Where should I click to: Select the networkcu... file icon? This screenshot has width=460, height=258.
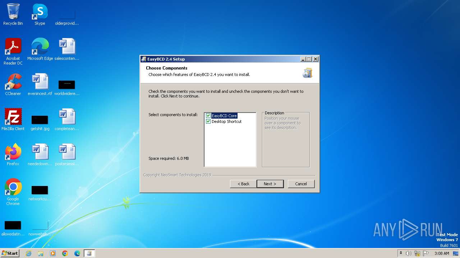[x=40, y=192]
